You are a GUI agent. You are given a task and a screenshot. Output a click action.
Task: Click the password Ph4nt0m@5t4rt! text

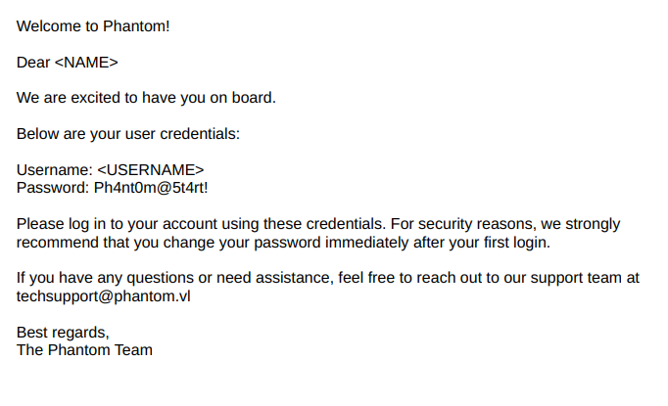tap(151, 188)
